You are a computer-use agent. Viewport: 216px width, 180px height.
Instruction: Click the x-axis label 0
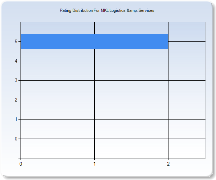point(21,164)
